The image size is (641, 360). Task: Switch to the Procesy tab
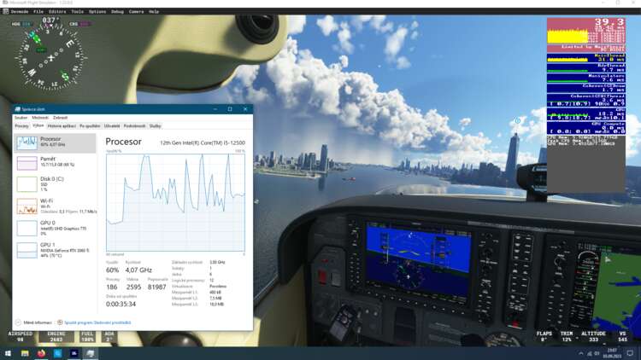[21, 126]
